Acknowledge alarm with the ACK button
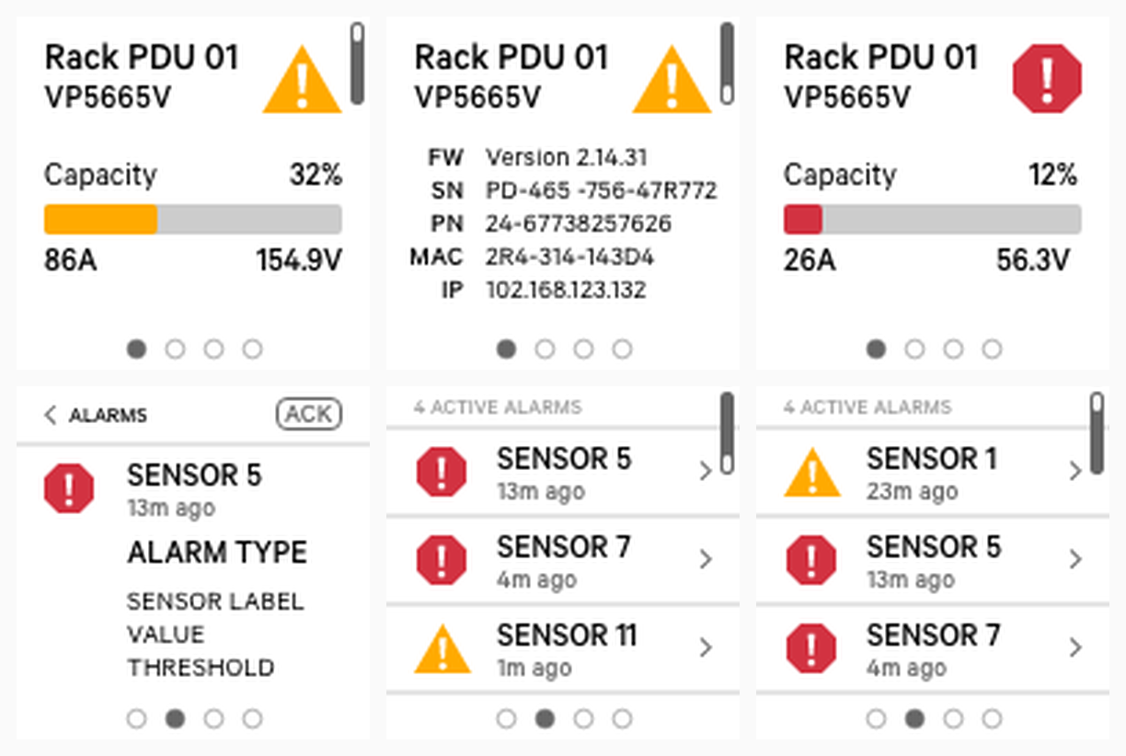Viewport: 1126px width, 756px height. pos(308,415)
